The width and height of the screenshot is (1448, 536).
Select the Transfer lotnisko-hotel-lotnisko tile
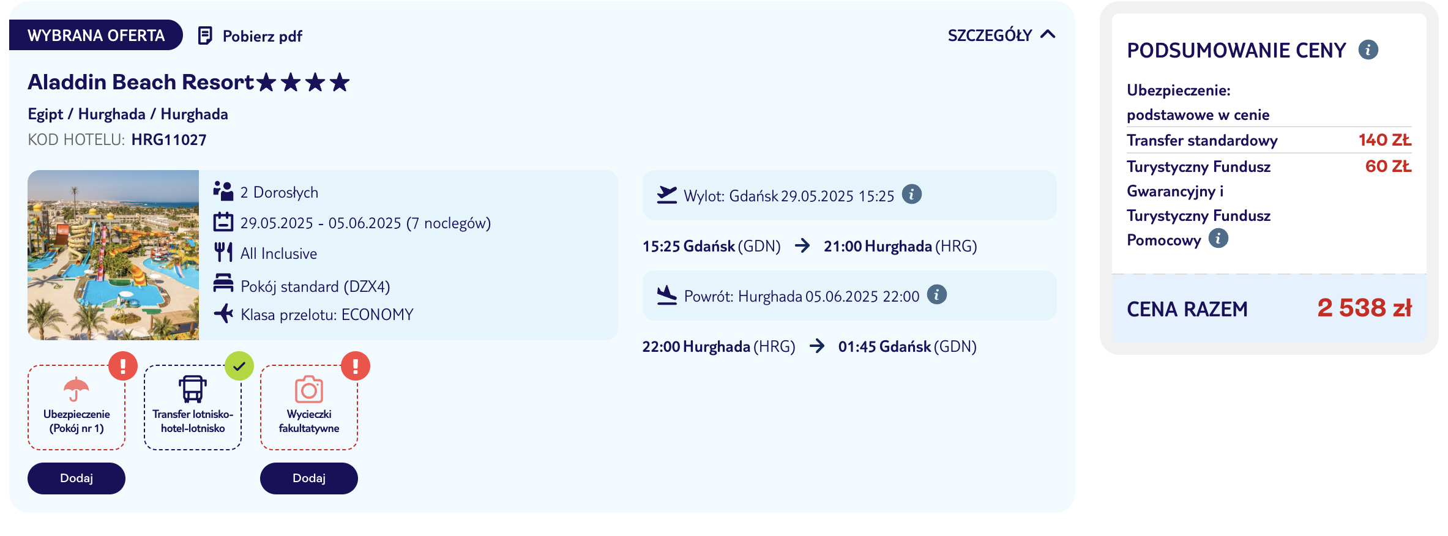pyautogui.click(x=193, y=408)
